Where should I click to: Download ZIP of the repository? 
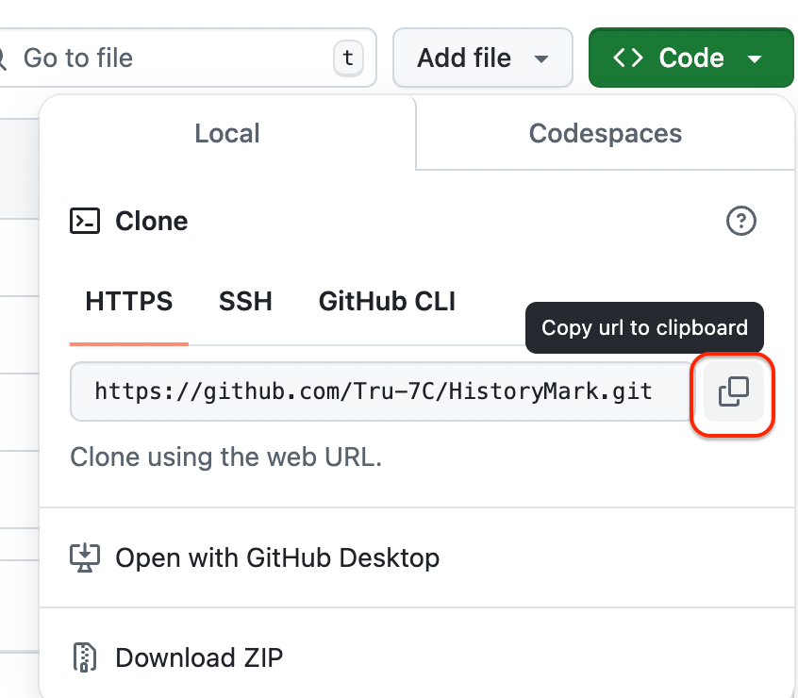tap(198, 657)
